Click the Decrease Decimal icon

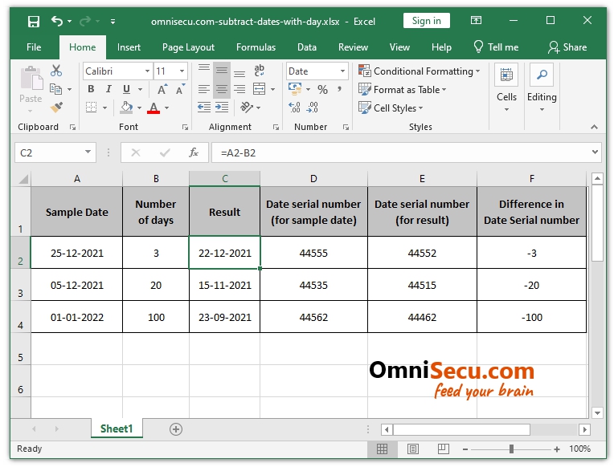click(x=313, y=108)
